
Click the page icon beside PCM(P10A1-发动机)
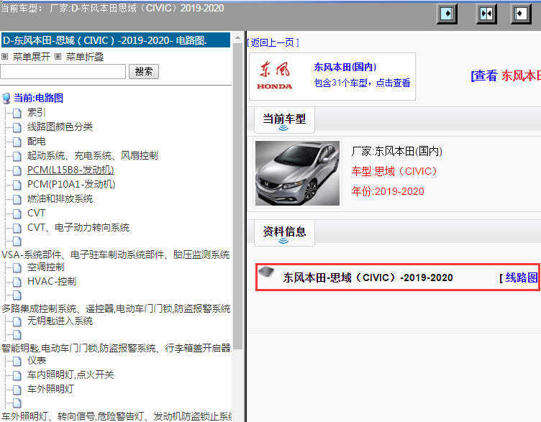[17, 185]
